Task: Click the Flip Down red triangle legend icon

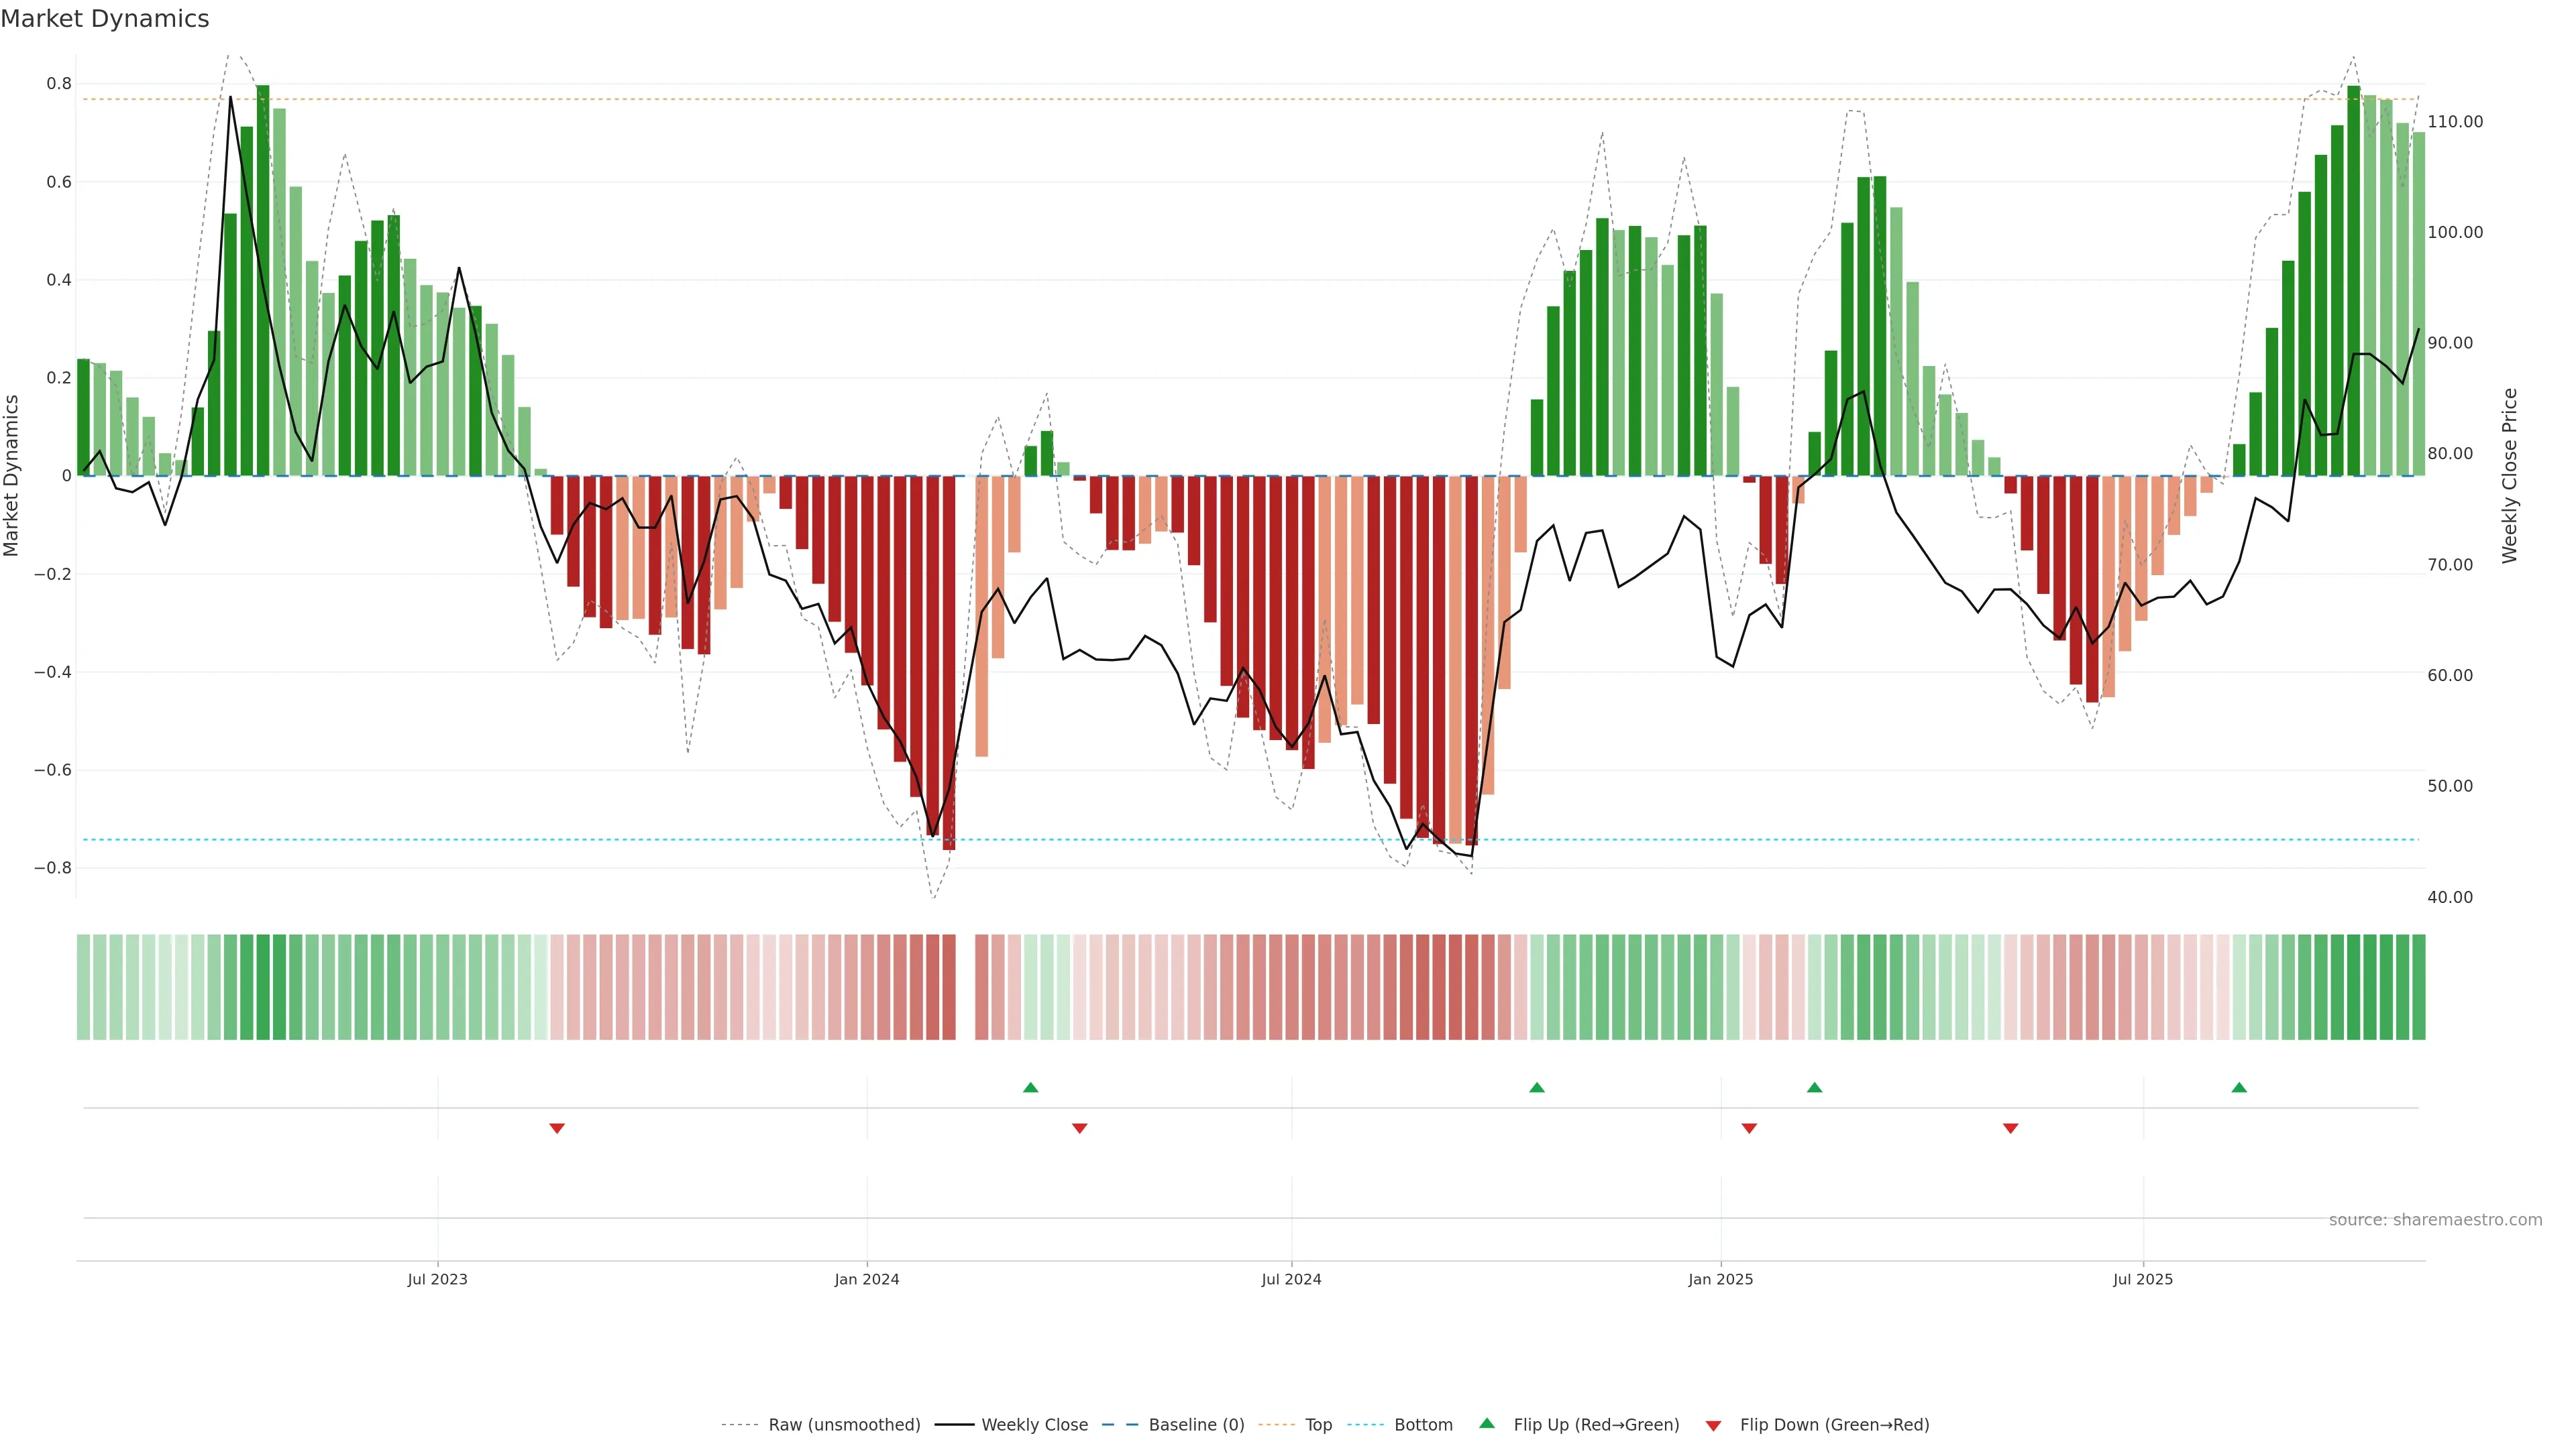Action: coord(1713,1425)
